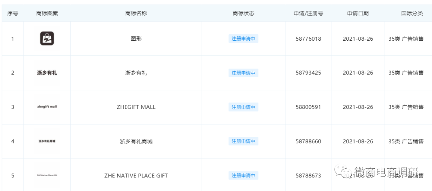432x191 pixels.
Task: Click 注册申请中 status tag for 浙乡有礼商城
Action: (x=243, y=141)
